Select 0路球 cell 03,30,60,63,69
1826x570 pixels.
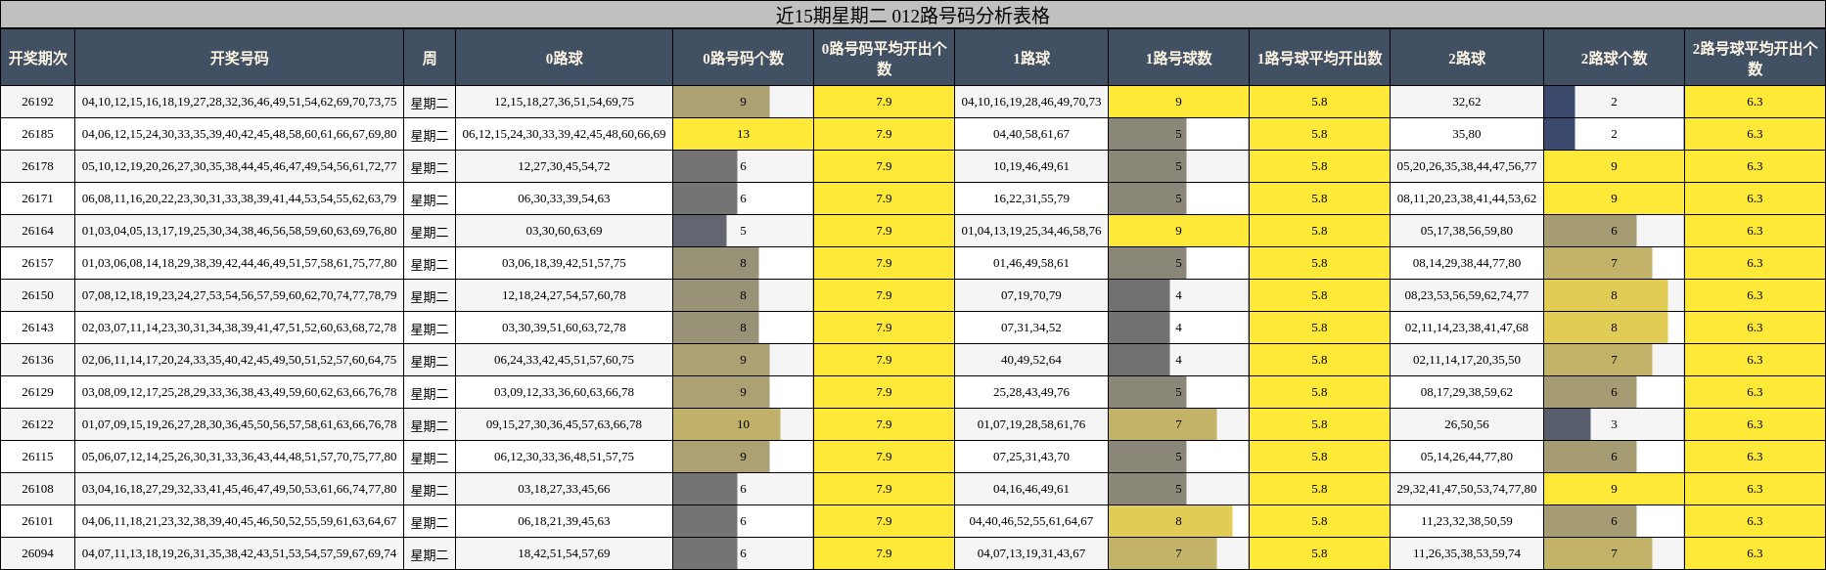pyautogui.click(x=564, y=231)
